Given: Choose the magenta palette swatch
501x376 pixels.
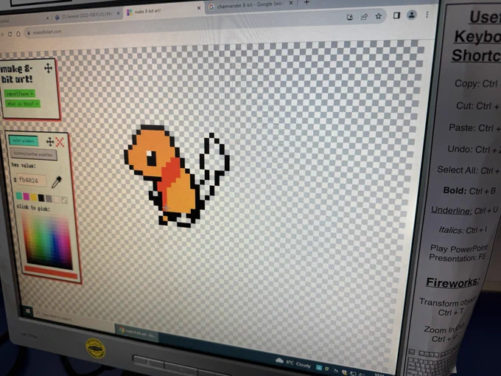Looking at the screenshot, I should (27, 197).
